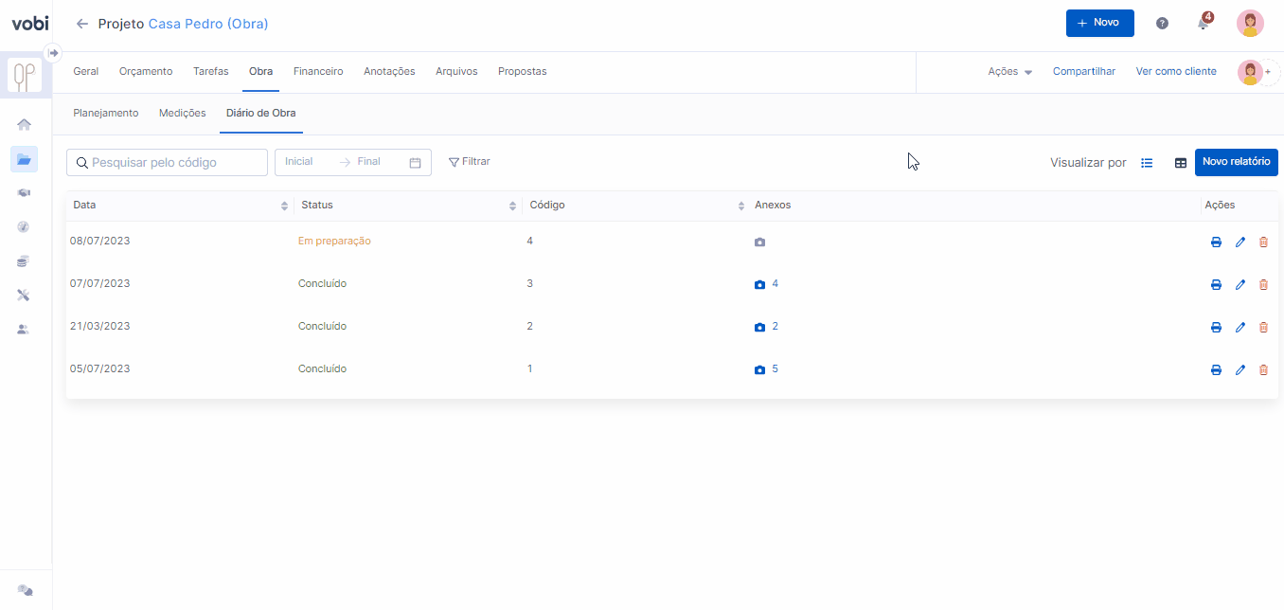The height and width of the screenshot is (610, 1284).
Task: Switch to list view
Action: coord(1147,163)
